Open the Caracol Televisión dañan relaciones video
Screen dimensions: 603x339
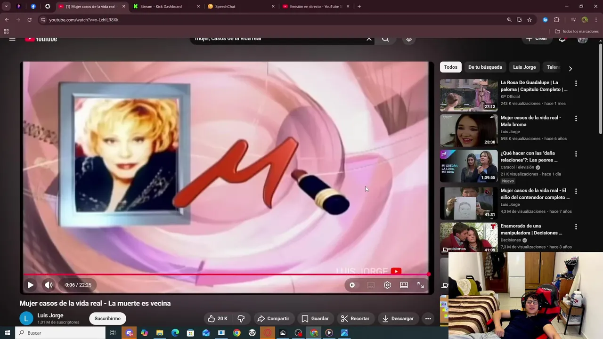[x=469, y=166]
